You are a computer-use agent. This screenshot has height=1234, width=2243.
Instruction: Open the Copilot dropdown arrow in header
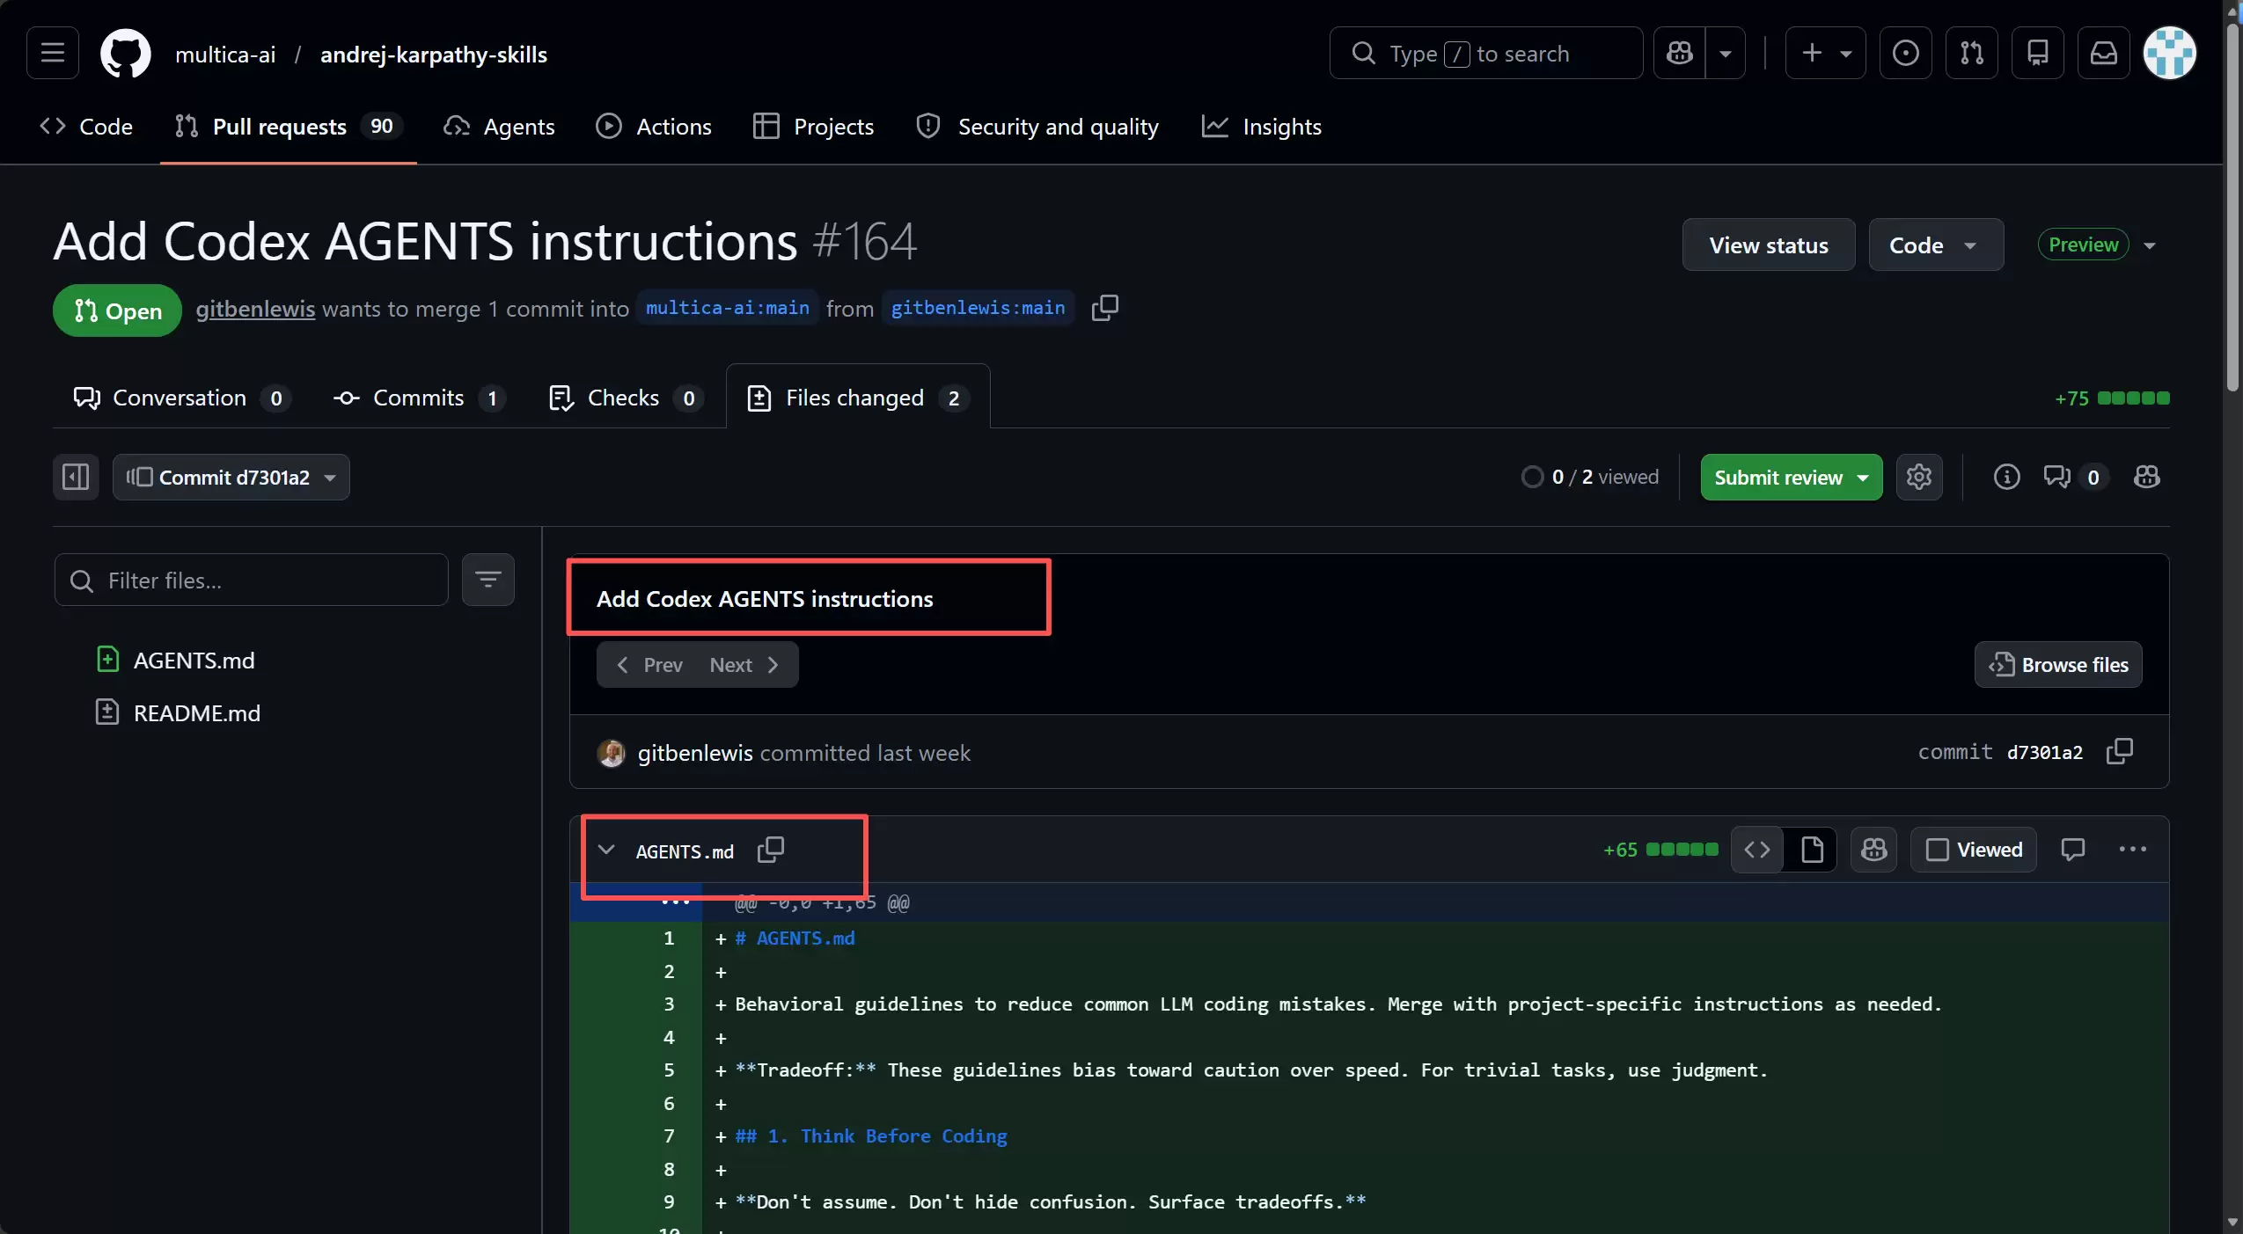[1726, 54]
